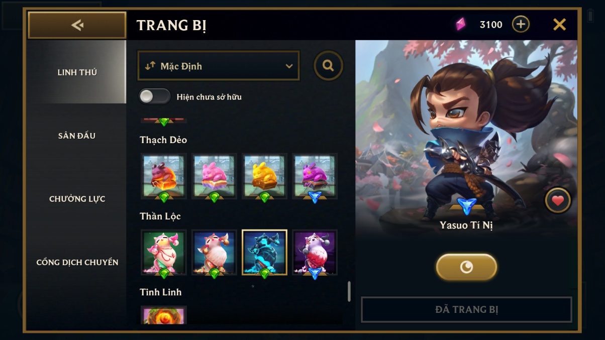Click the back arrow button
Image resolution: width=605 pixels, height=340 pixels.
click(x=77, y=25)
